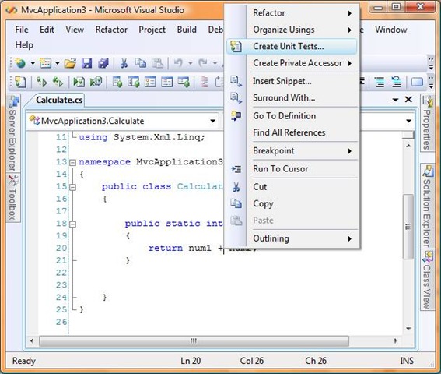Click the greyed Paste icon in the toolbar
This screenshot has width=441, height=374.
(x=157, y=63)
